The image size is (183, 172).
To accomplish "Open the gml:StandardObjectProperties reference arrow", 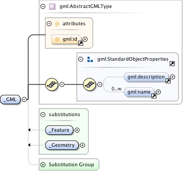I will (172, 64).
